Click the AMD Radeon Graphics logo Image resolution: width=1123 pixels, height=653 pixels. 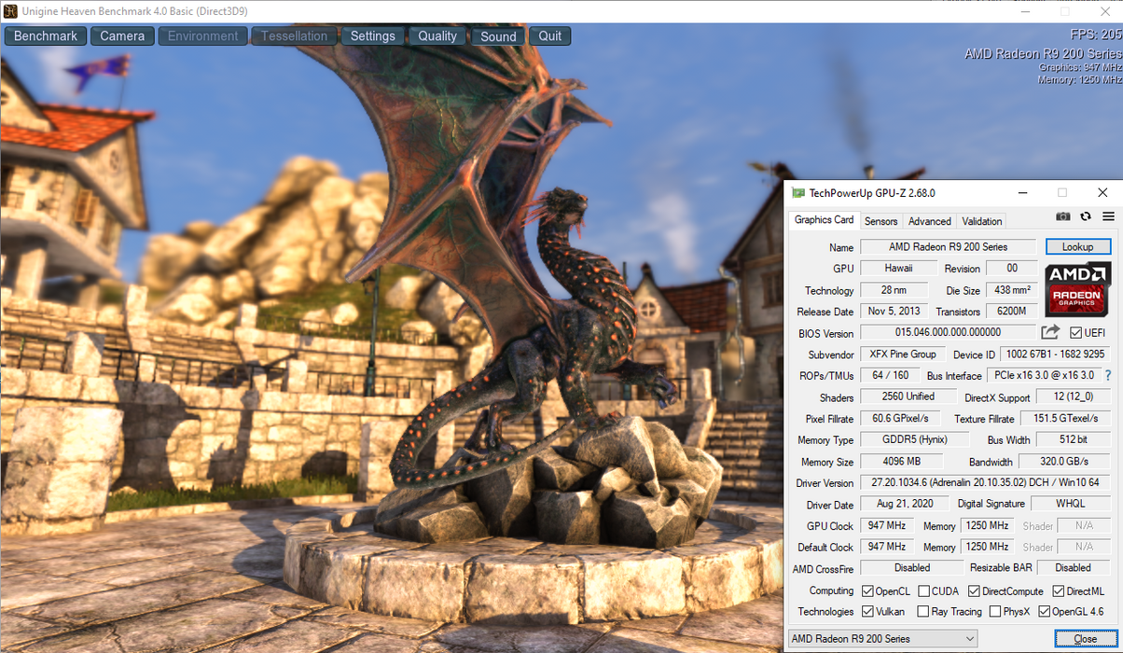pyautogui.click(x=1078, y=289)
